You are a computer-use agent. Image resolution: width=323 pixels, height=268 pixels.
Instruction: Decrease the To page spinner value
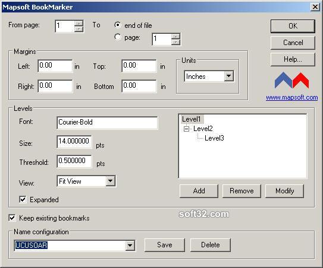click(x=175, y=42)
